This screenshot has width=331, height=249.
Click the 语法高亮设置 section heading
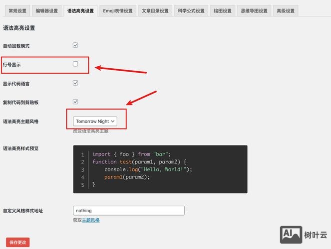(x=19, y=28)
